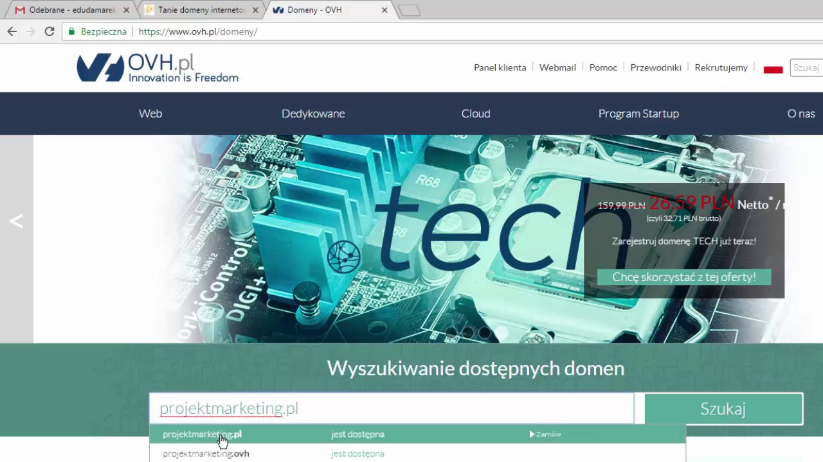The image size is (823, 462).
Task: Click the Polish flag language icon
Action: point(773,68)
